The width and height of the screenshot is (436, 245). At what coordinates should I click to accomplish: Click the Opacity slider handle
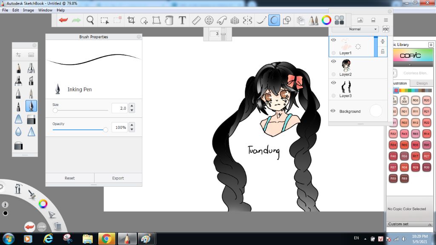pos(106,130)
